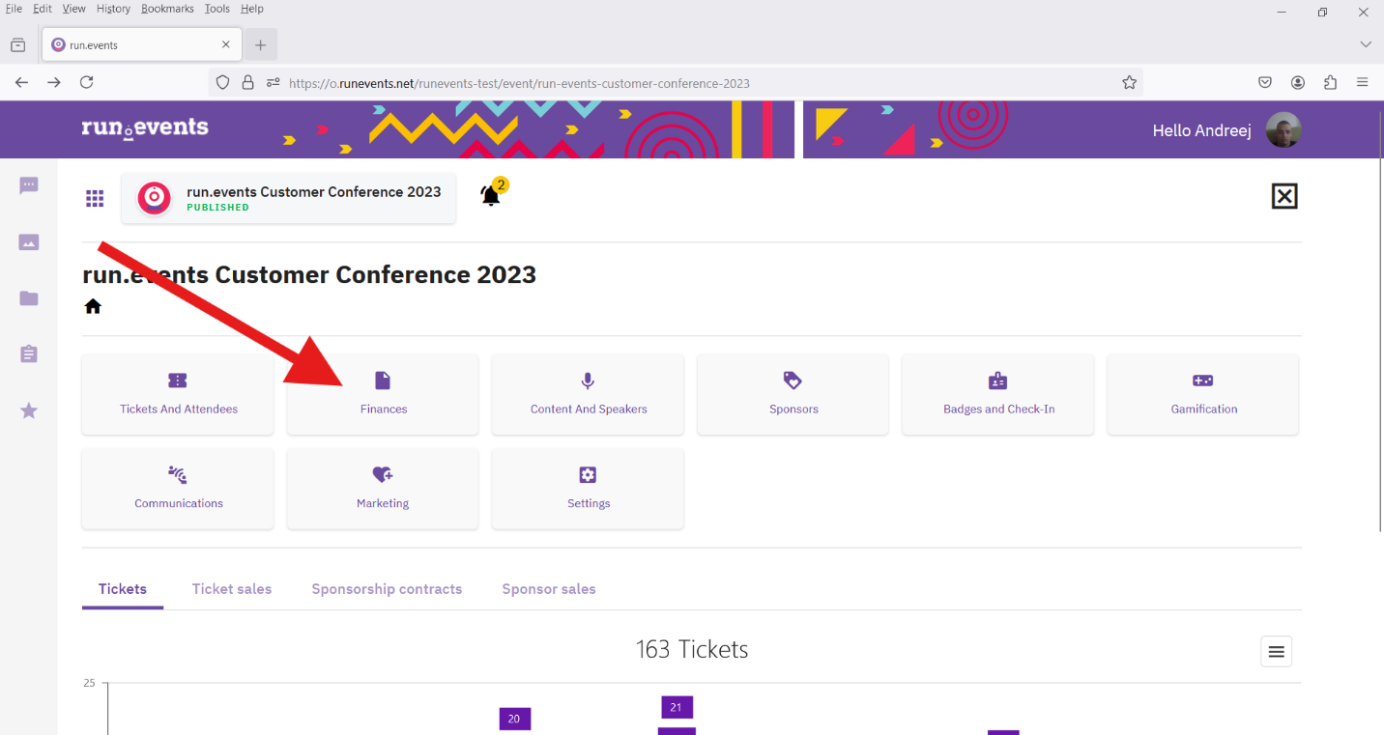Click the 163 Tickets chart title
This screenshot has width=1384, height=735.
coord(692,650)
